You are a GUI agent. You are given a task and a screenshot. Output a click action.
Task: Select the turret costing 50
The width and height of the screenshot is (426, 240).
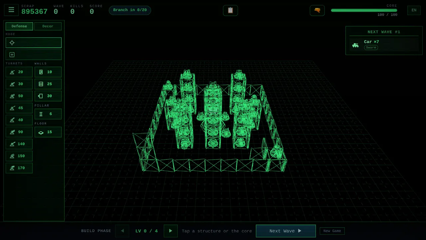(x=19, y=96)
